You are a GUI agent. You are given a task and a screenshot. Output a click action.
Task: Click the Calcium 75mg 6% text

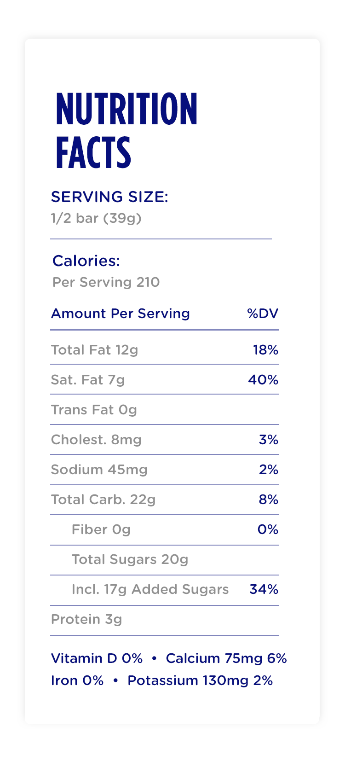[x=226, y=658]
